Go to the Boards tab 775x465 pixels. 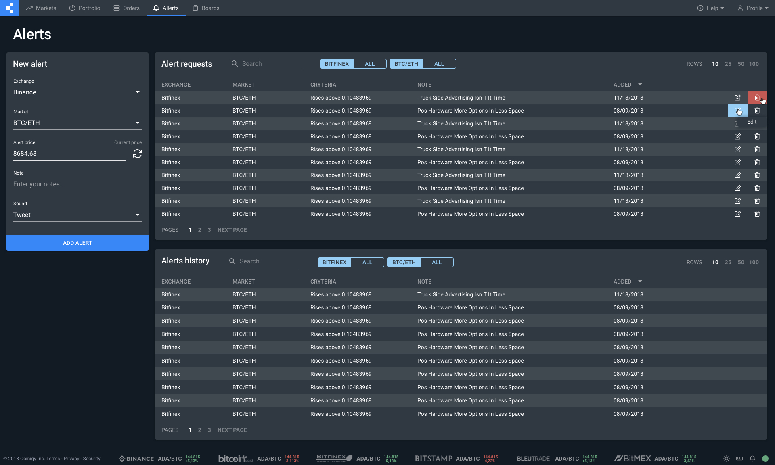tap(206, 8)
